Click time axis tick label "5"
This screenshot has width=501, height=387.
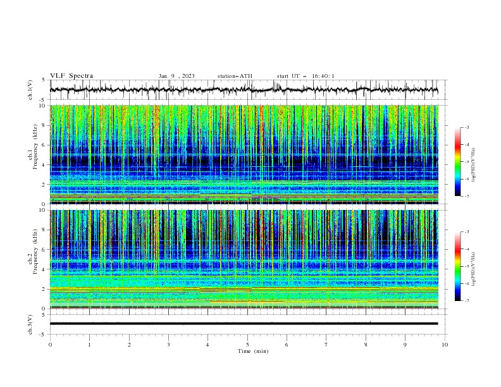tap(247, 345)
